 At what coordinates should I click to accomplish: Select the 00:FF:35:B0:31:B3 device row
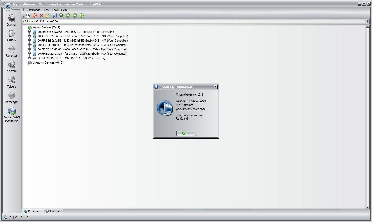pyautogui.click(x=83, y=41)
